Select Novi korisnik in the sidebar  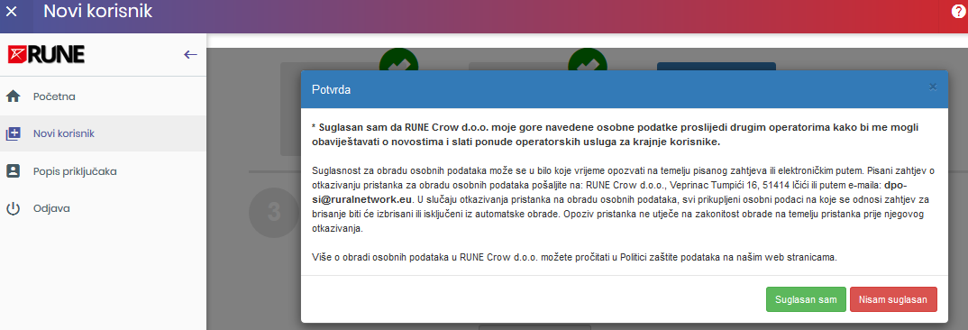click(x=103, y=133)
